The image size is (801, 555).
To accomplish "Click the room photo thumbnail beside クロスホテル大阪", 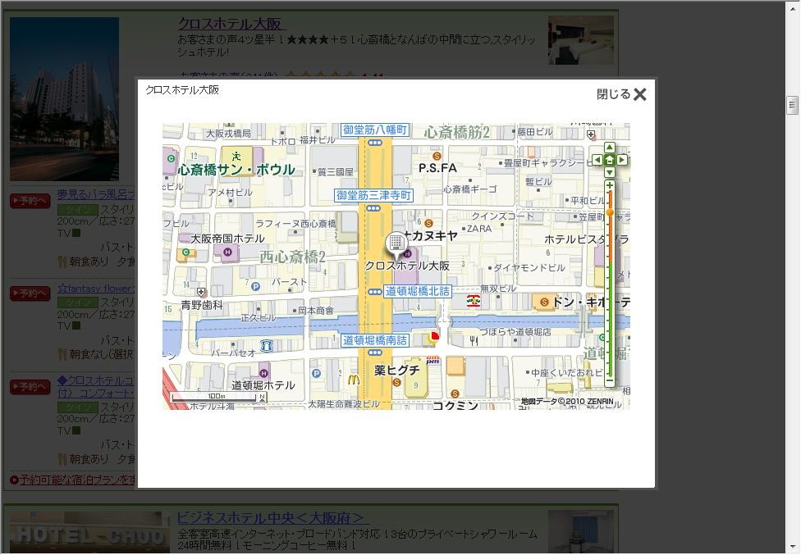I will 581,40.
